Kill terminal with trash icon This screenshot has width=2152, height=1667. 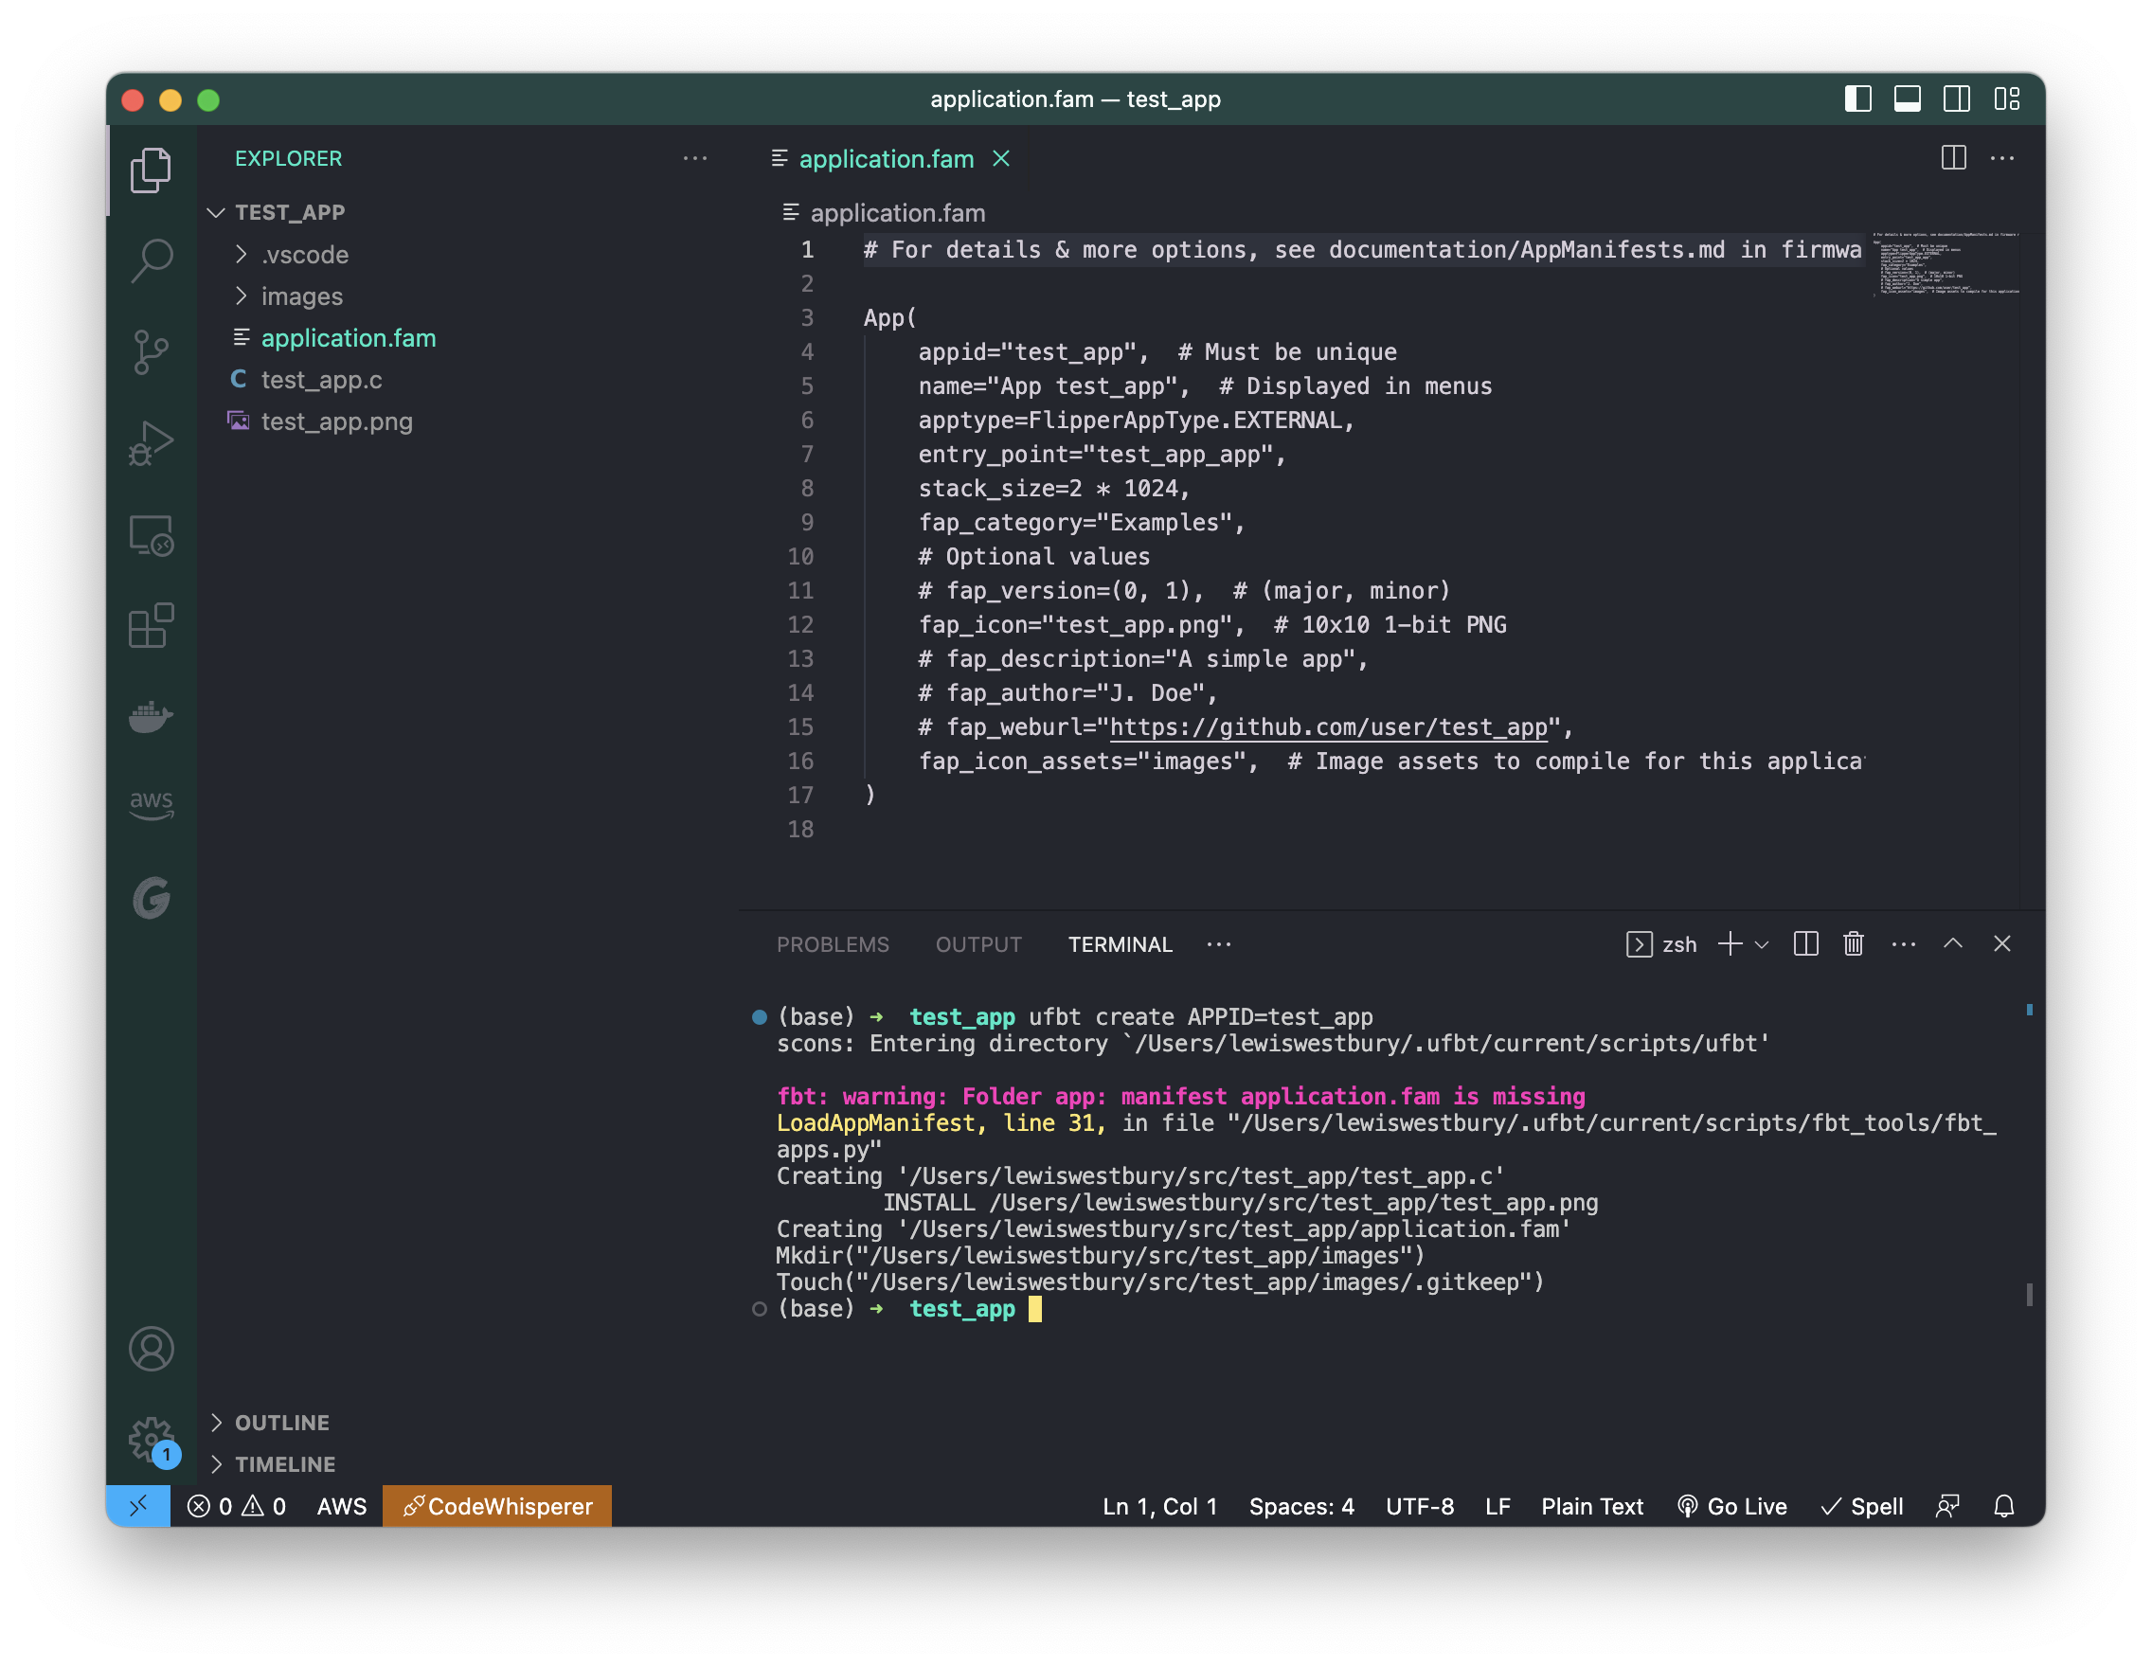point(1854,944)
